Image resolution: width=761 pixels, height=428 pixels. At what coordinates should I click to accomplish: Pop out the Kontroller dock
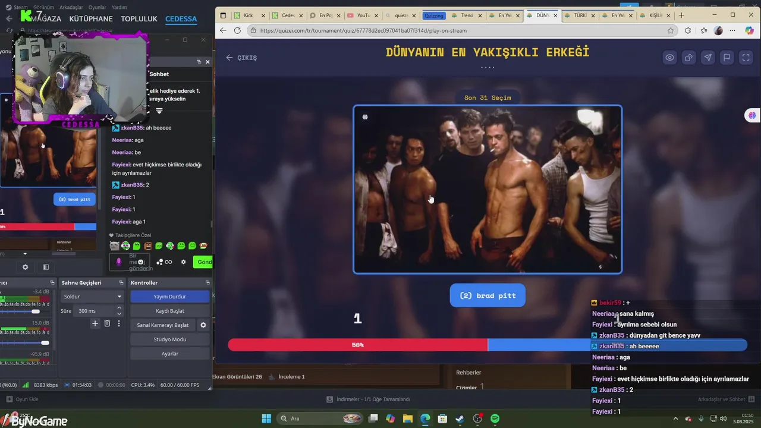click(207, 282)
